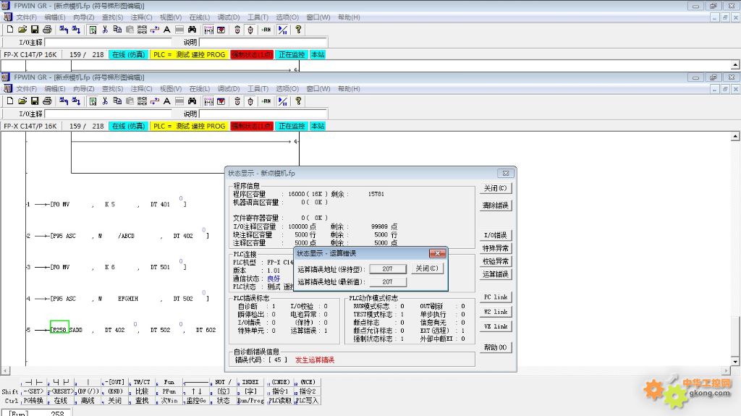Click 运算错误 button in status dialog
741x416 pixels.
pyautogui.click(x=495, y=274)
